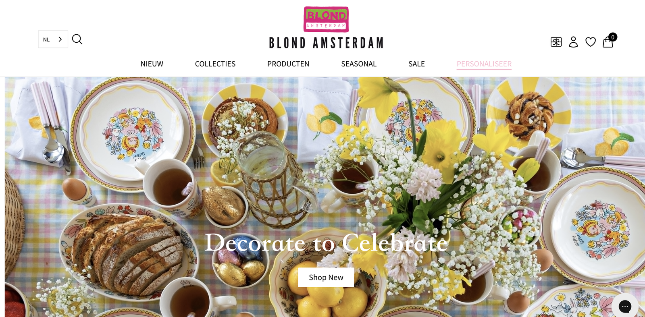Open the shopping bag cart
The height and width of the screenshot is (317, 645).
tap(608, 42)
